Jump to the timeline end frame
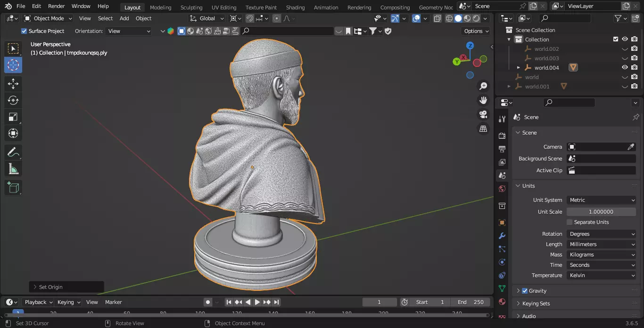This screenshot has width=644, height=328. click(277, 302)
